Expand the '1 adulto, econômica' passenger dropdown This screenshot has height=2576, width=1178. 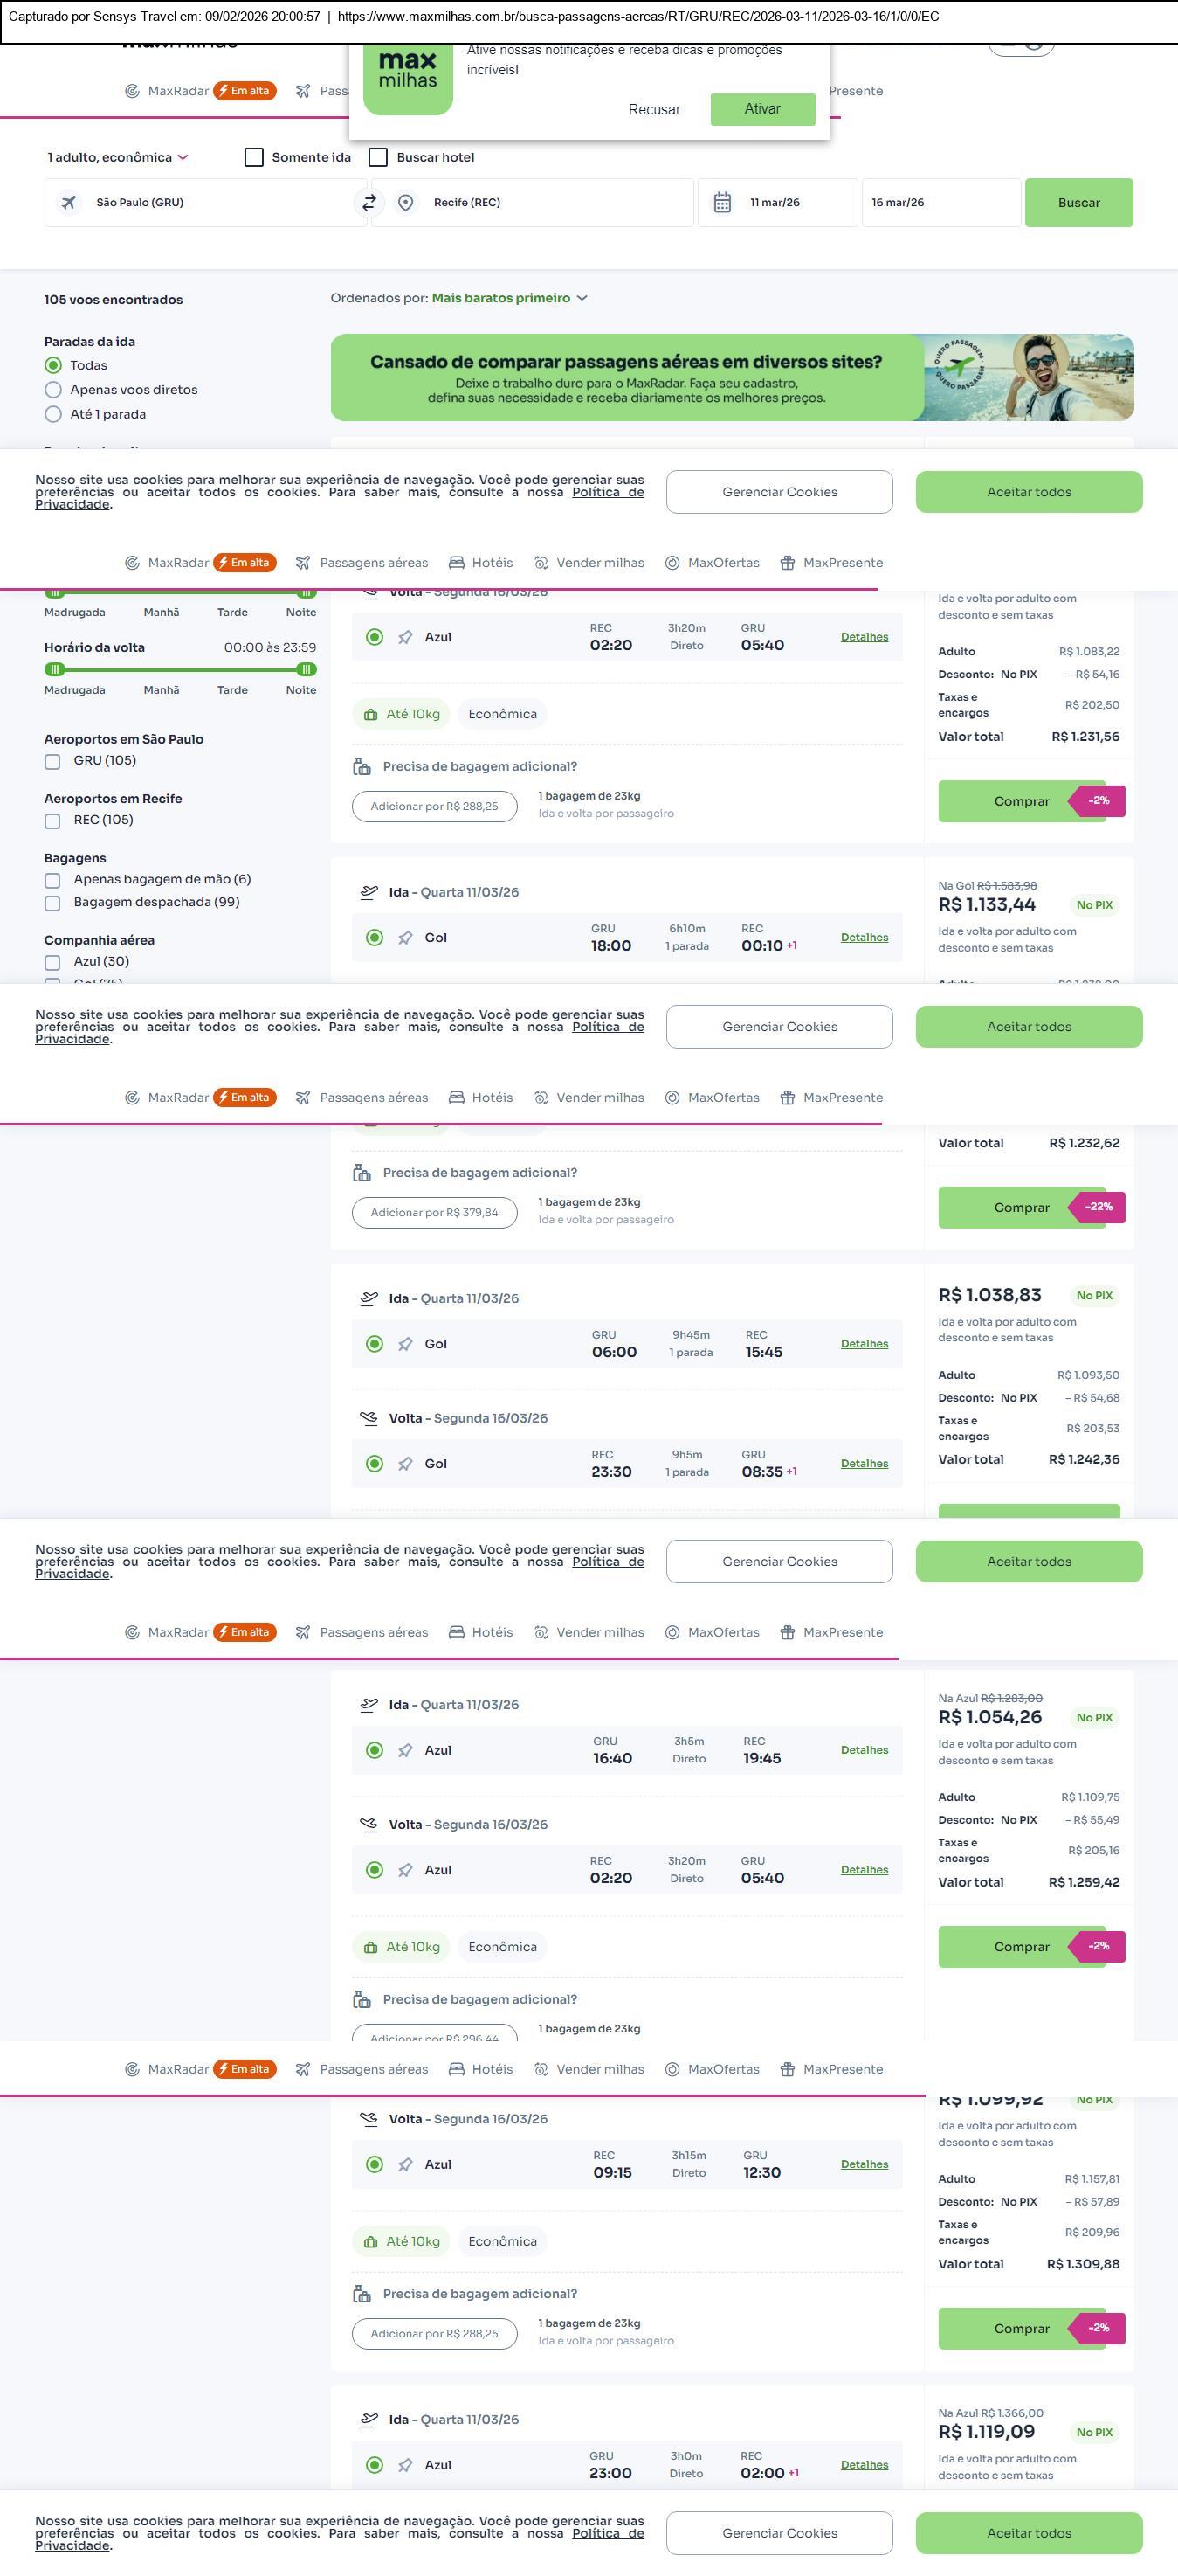[118, 158]
